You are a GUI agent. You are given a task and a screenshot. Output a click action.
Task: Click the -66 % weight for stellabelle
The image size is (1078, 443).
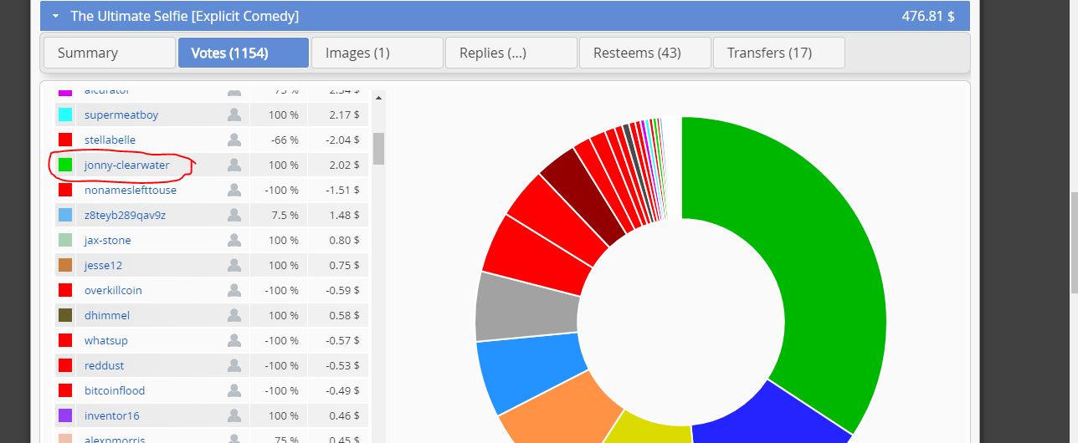point(283,140)
